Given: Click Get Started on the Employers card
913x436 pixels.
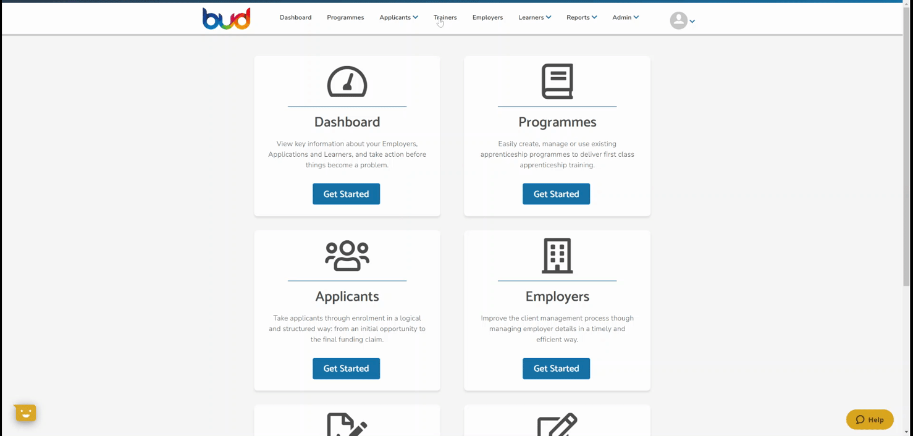Looking at the screenshot, I should [556, 369].
